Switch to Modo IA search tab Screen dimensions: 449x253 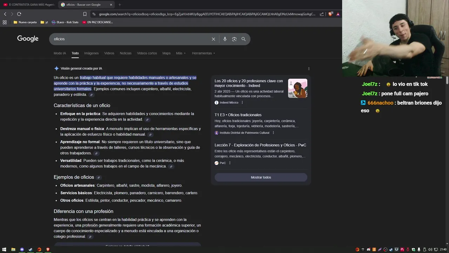[60, 53]
